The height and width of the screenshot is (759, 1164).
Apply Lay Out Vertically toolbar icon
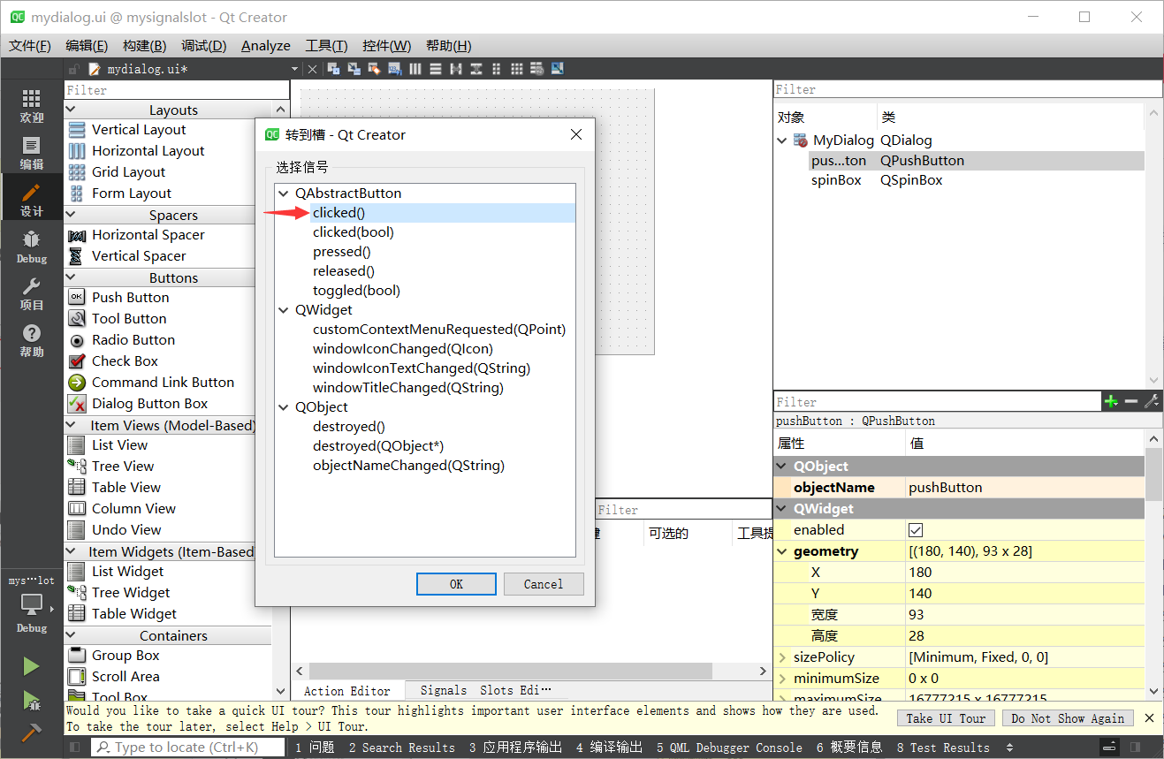click(x=436, y=69)
